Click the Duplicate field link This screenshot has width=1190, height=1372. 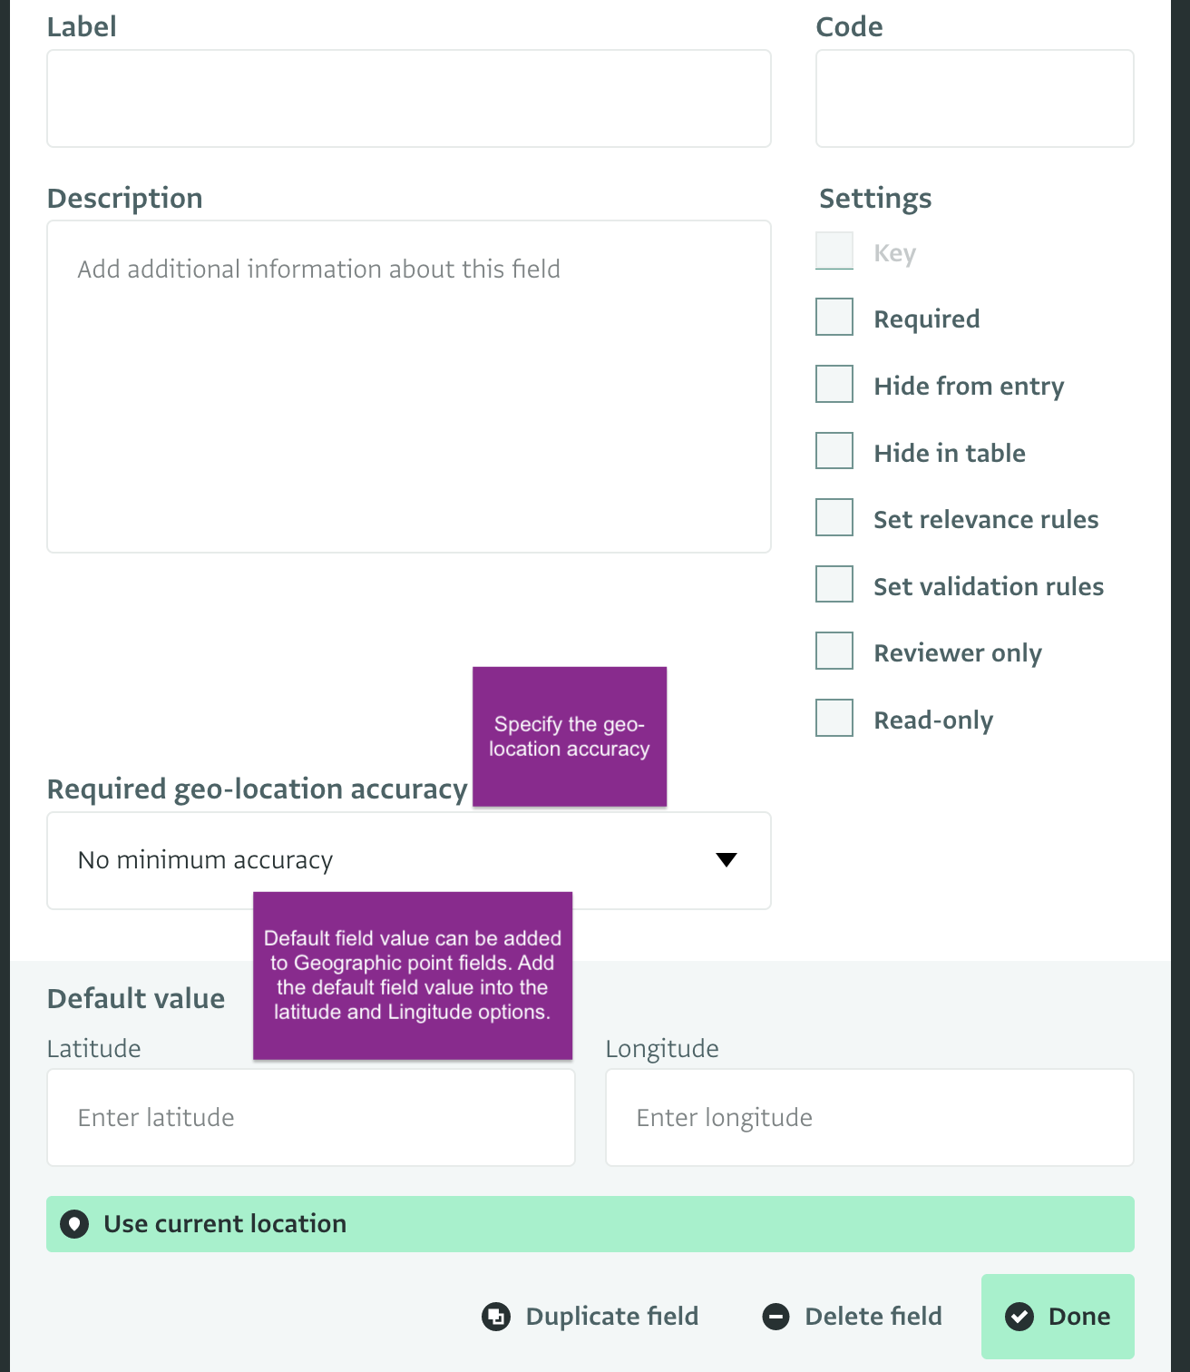(611, 1317)
